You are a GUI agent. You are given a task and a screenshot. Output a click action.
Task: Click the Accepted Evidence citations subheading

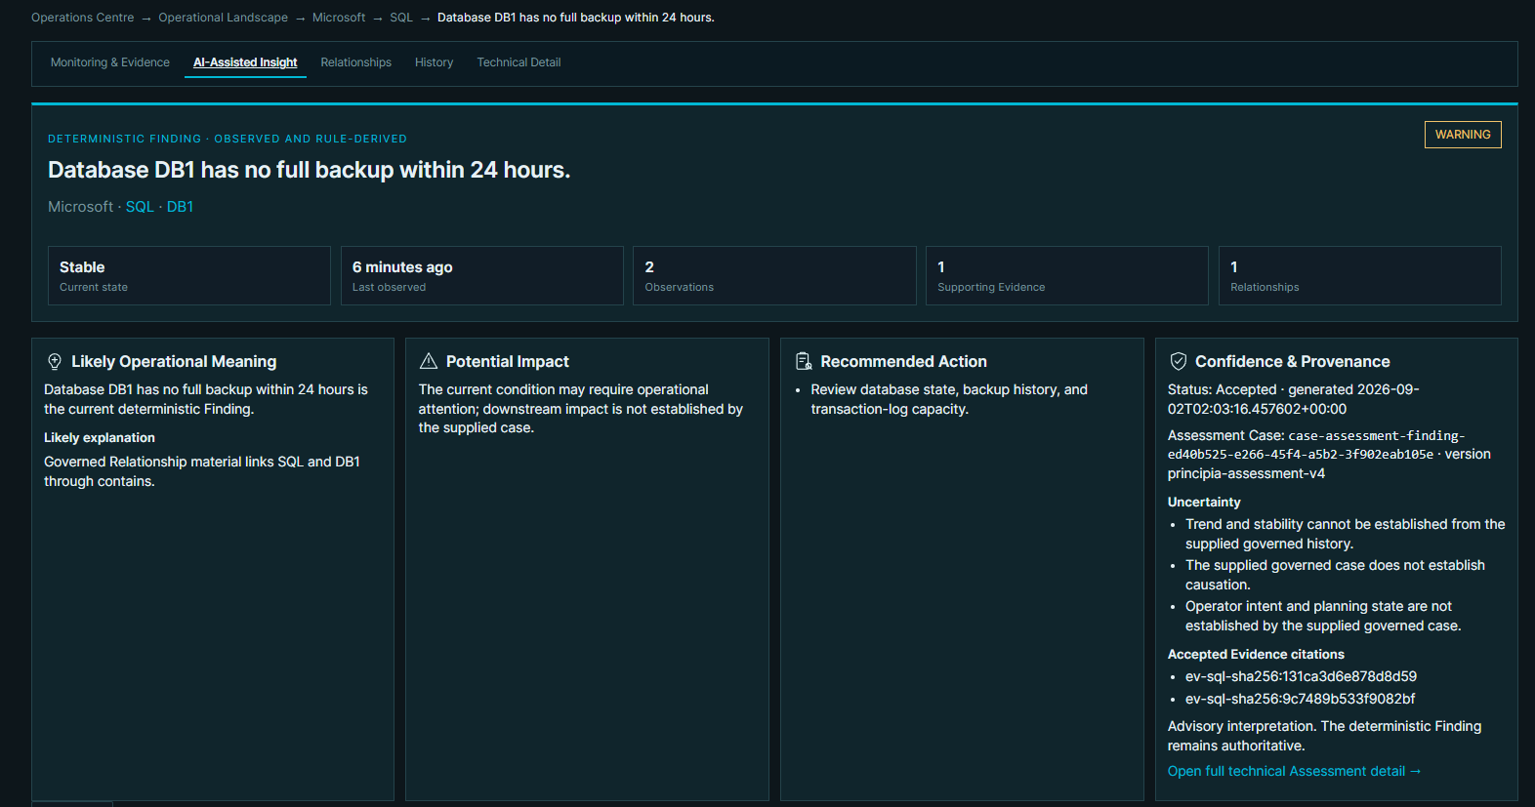pos(1256,654)
